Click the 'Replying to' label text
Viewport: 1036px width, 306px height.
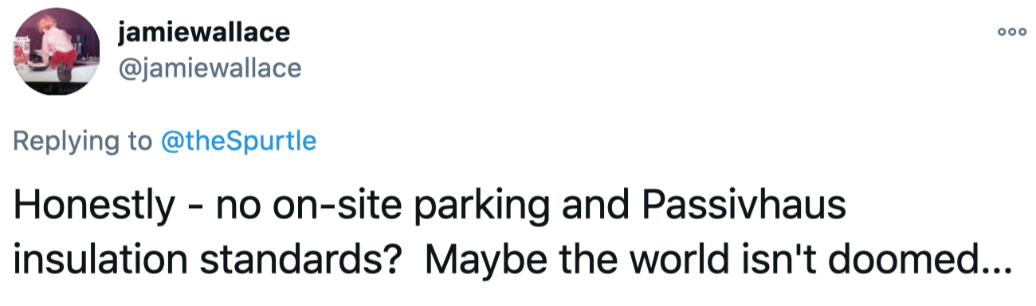[80, 143]
